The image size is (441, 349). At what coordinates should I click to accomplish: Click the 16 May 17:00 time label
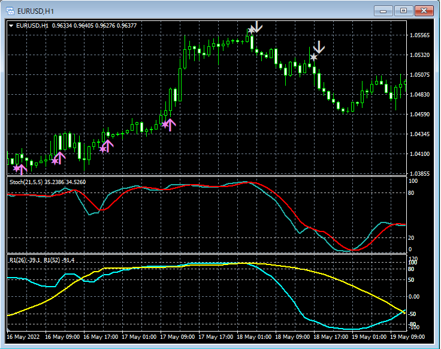101,337
